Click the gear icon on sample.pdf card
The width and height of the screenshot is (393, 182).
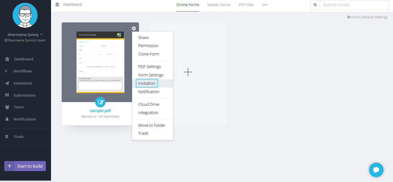tap(134, 28)
